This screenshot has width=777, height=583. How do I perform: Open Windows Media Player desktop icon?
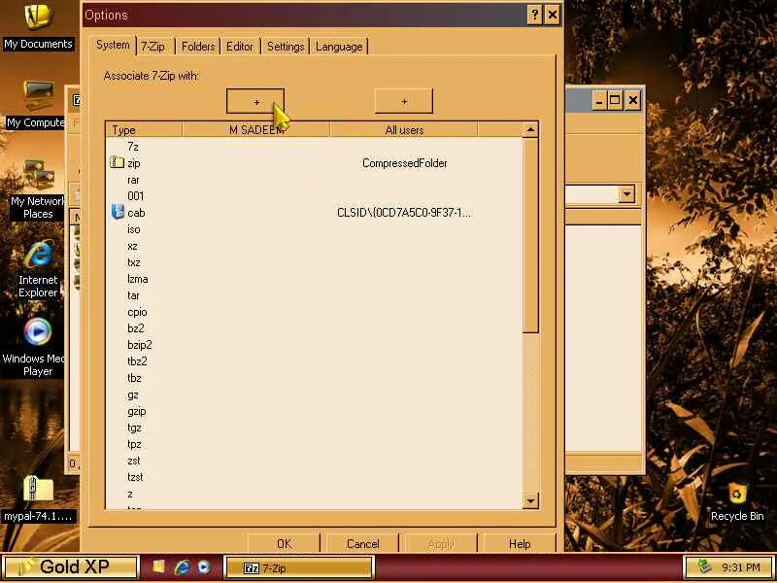coord(37,348)
